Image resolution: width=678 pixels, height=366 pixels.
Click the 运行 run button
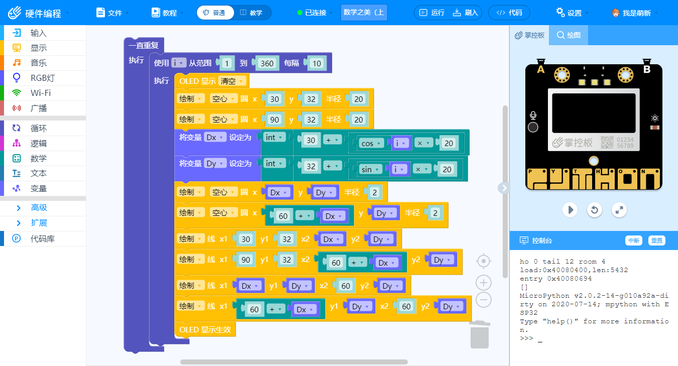pos(432,13)
